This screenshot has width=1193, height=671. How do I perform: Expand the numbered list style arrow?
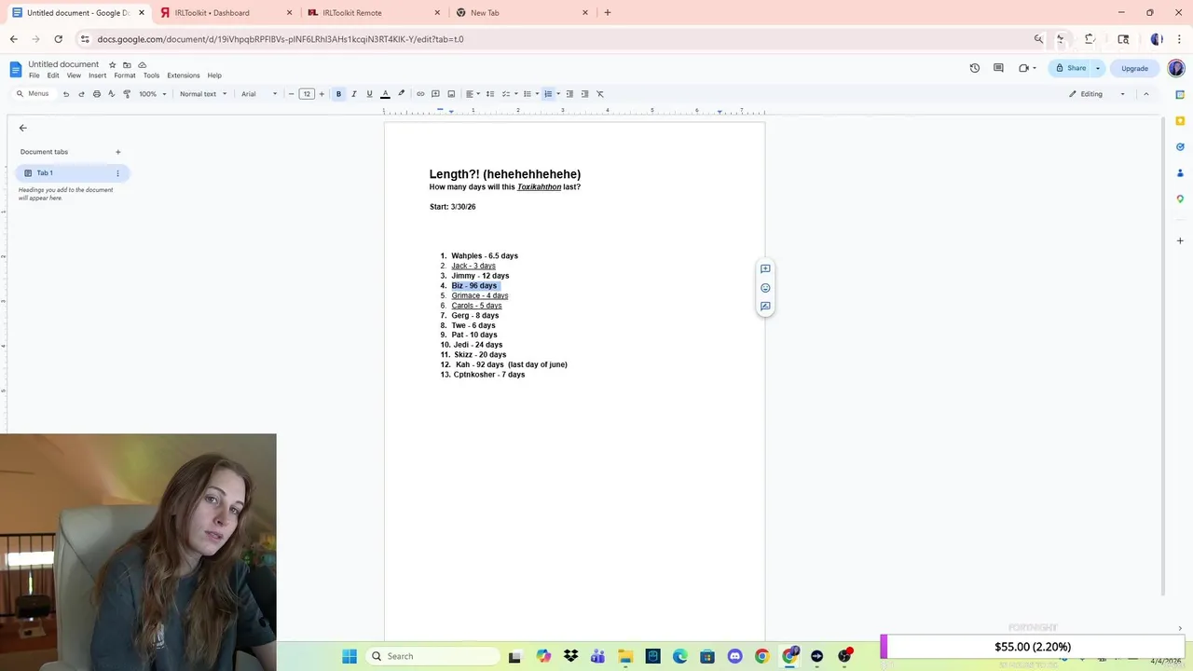[x=558, y=94]
